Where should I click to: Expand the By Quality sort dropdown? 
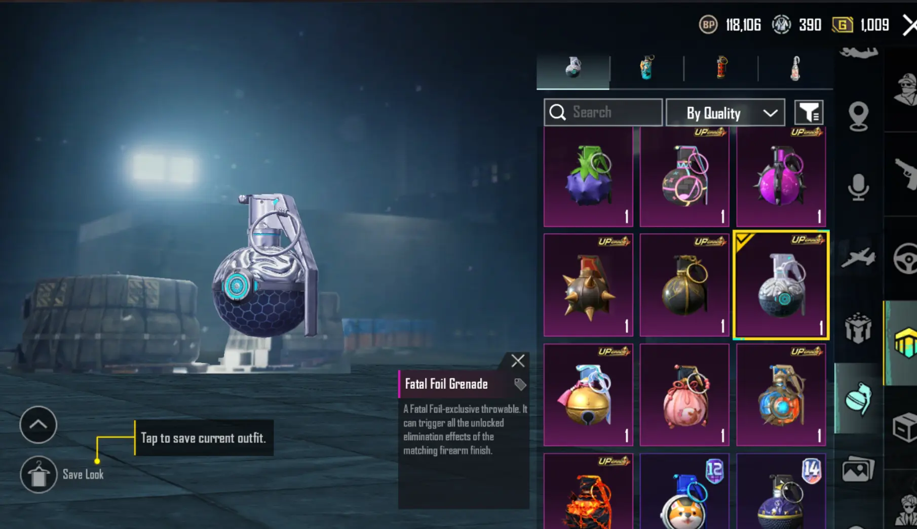[725, 113]
